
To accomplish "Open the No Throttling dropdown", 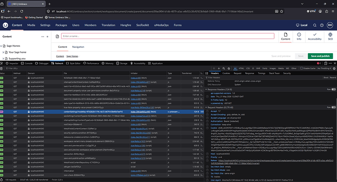I will 324,68.
